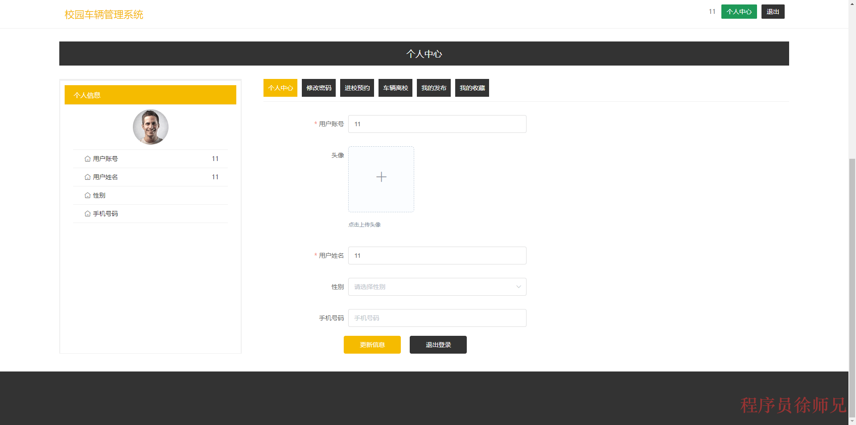Viewport: 856px width, 425px height.
Task: Click the plus icon to upload an avatar
Action: tap(381, 177)
